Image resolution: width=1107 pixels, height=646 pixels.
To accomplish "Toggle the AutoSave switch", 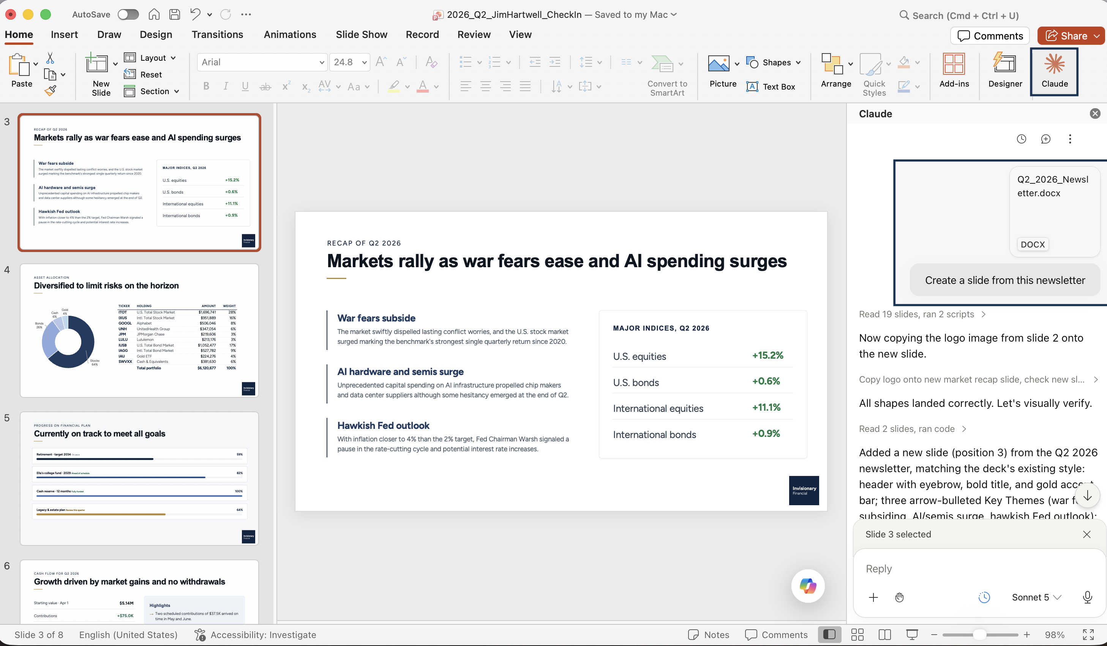I will click(x=128, y=14).
